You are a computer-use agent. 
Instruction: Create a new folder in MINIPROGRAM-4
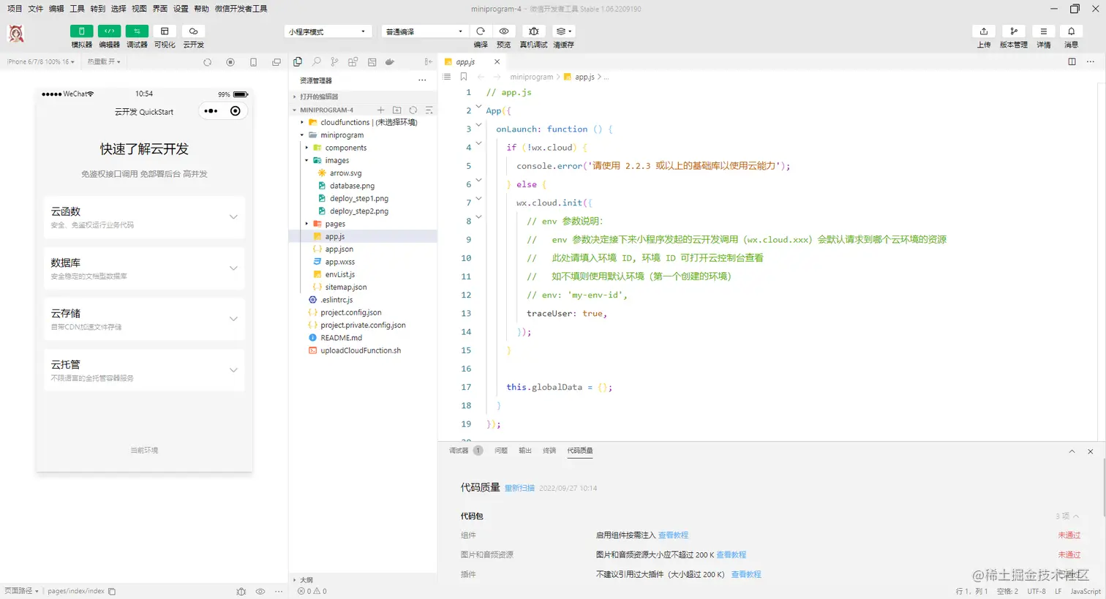pyautogui.click(x=397, y=110)
